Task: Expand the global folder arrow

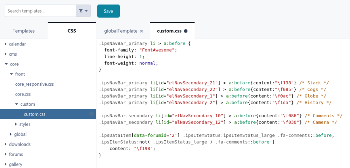Action: 11,134
